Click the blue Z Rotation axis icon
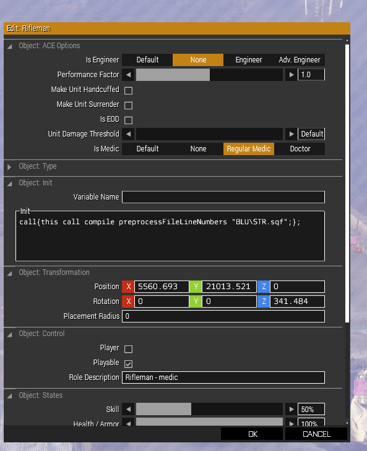The height and width of the screenshot is (451, 367). (264, 301)
